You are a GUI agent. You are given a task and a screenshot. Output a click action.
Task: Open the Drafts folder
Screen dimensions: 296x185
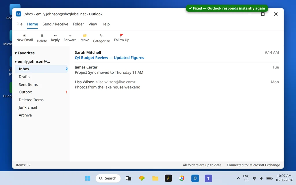(x=41, y=77)
